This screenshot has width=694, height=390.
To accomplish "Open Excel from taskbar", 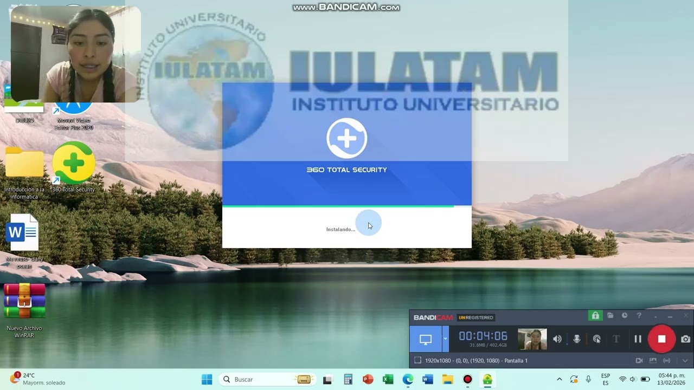I will [388, 379].
